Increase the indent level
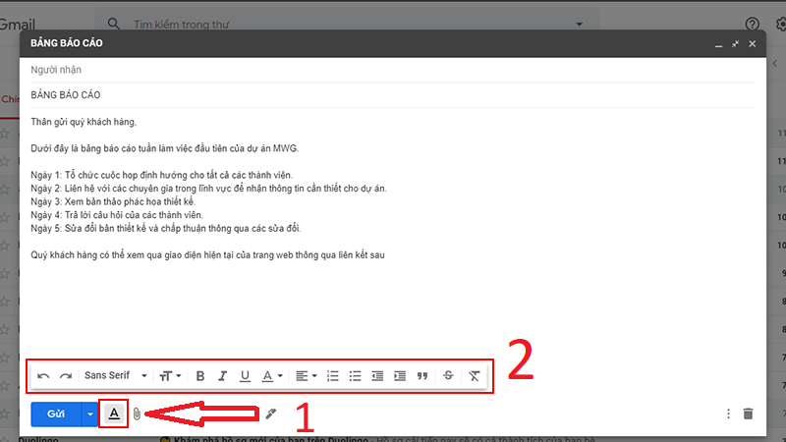 pyautogui.click(x=400, y=376)
